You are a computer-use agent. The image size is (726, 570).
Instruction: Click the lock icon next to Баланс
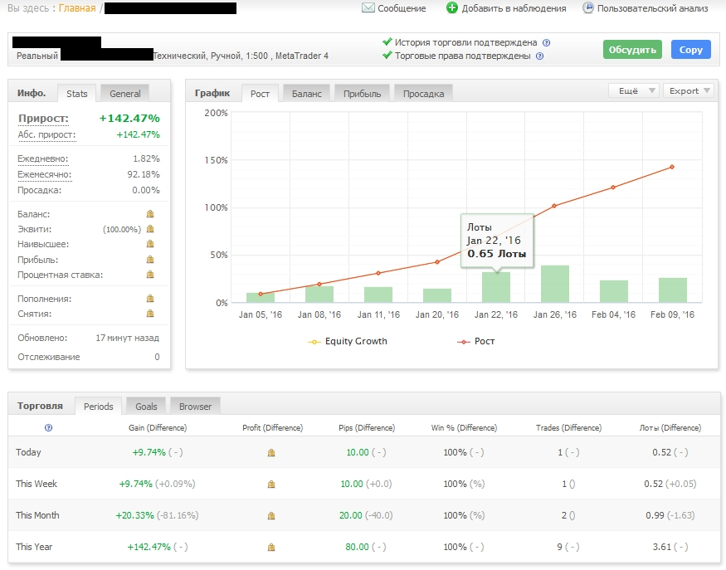click(150, 214)
